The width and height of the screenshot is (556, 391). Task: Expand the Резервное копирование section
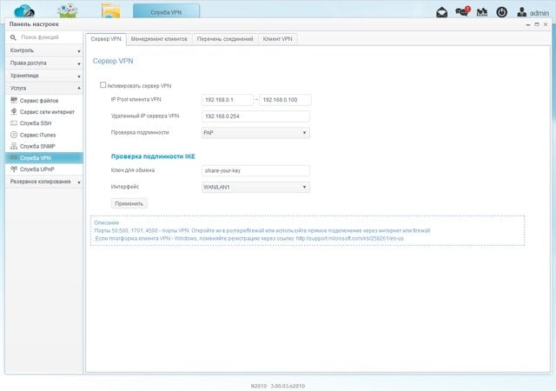coord(44,182)
